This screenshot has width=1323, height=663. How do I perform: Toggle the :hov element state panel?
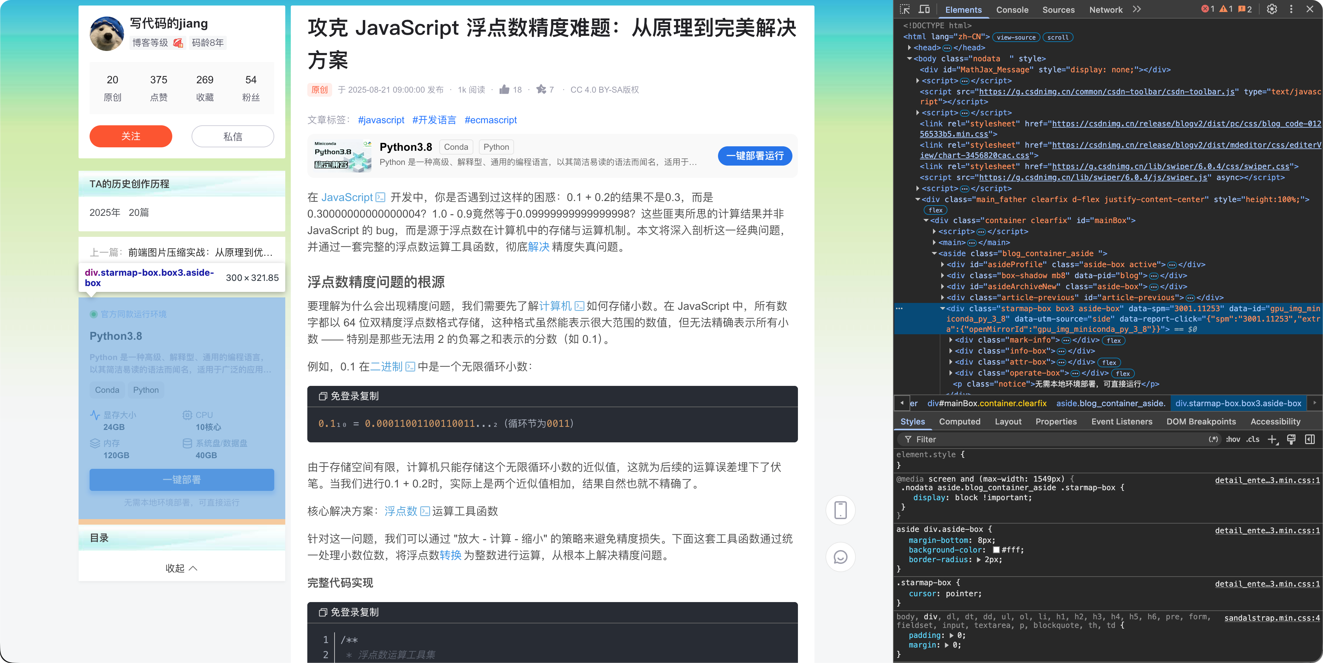pyautogui.click(x=1233, y=439)
